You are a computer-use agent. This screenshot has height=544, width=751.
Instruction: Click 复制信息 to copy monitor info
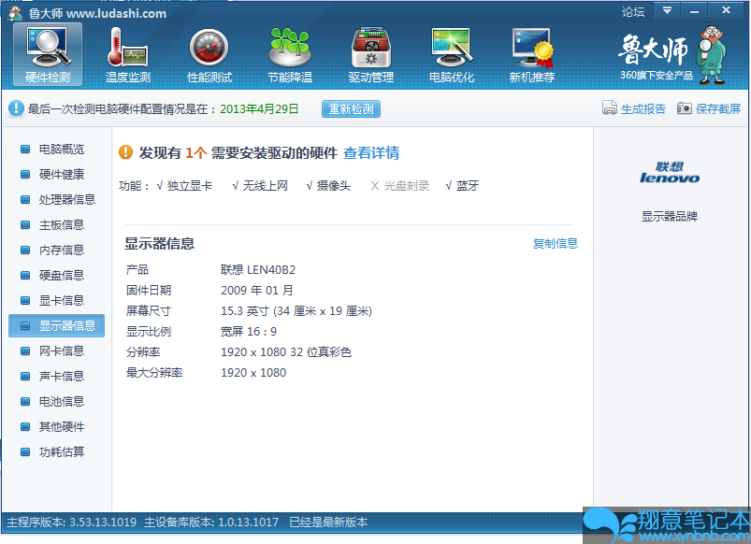click(x=556, y=243)
